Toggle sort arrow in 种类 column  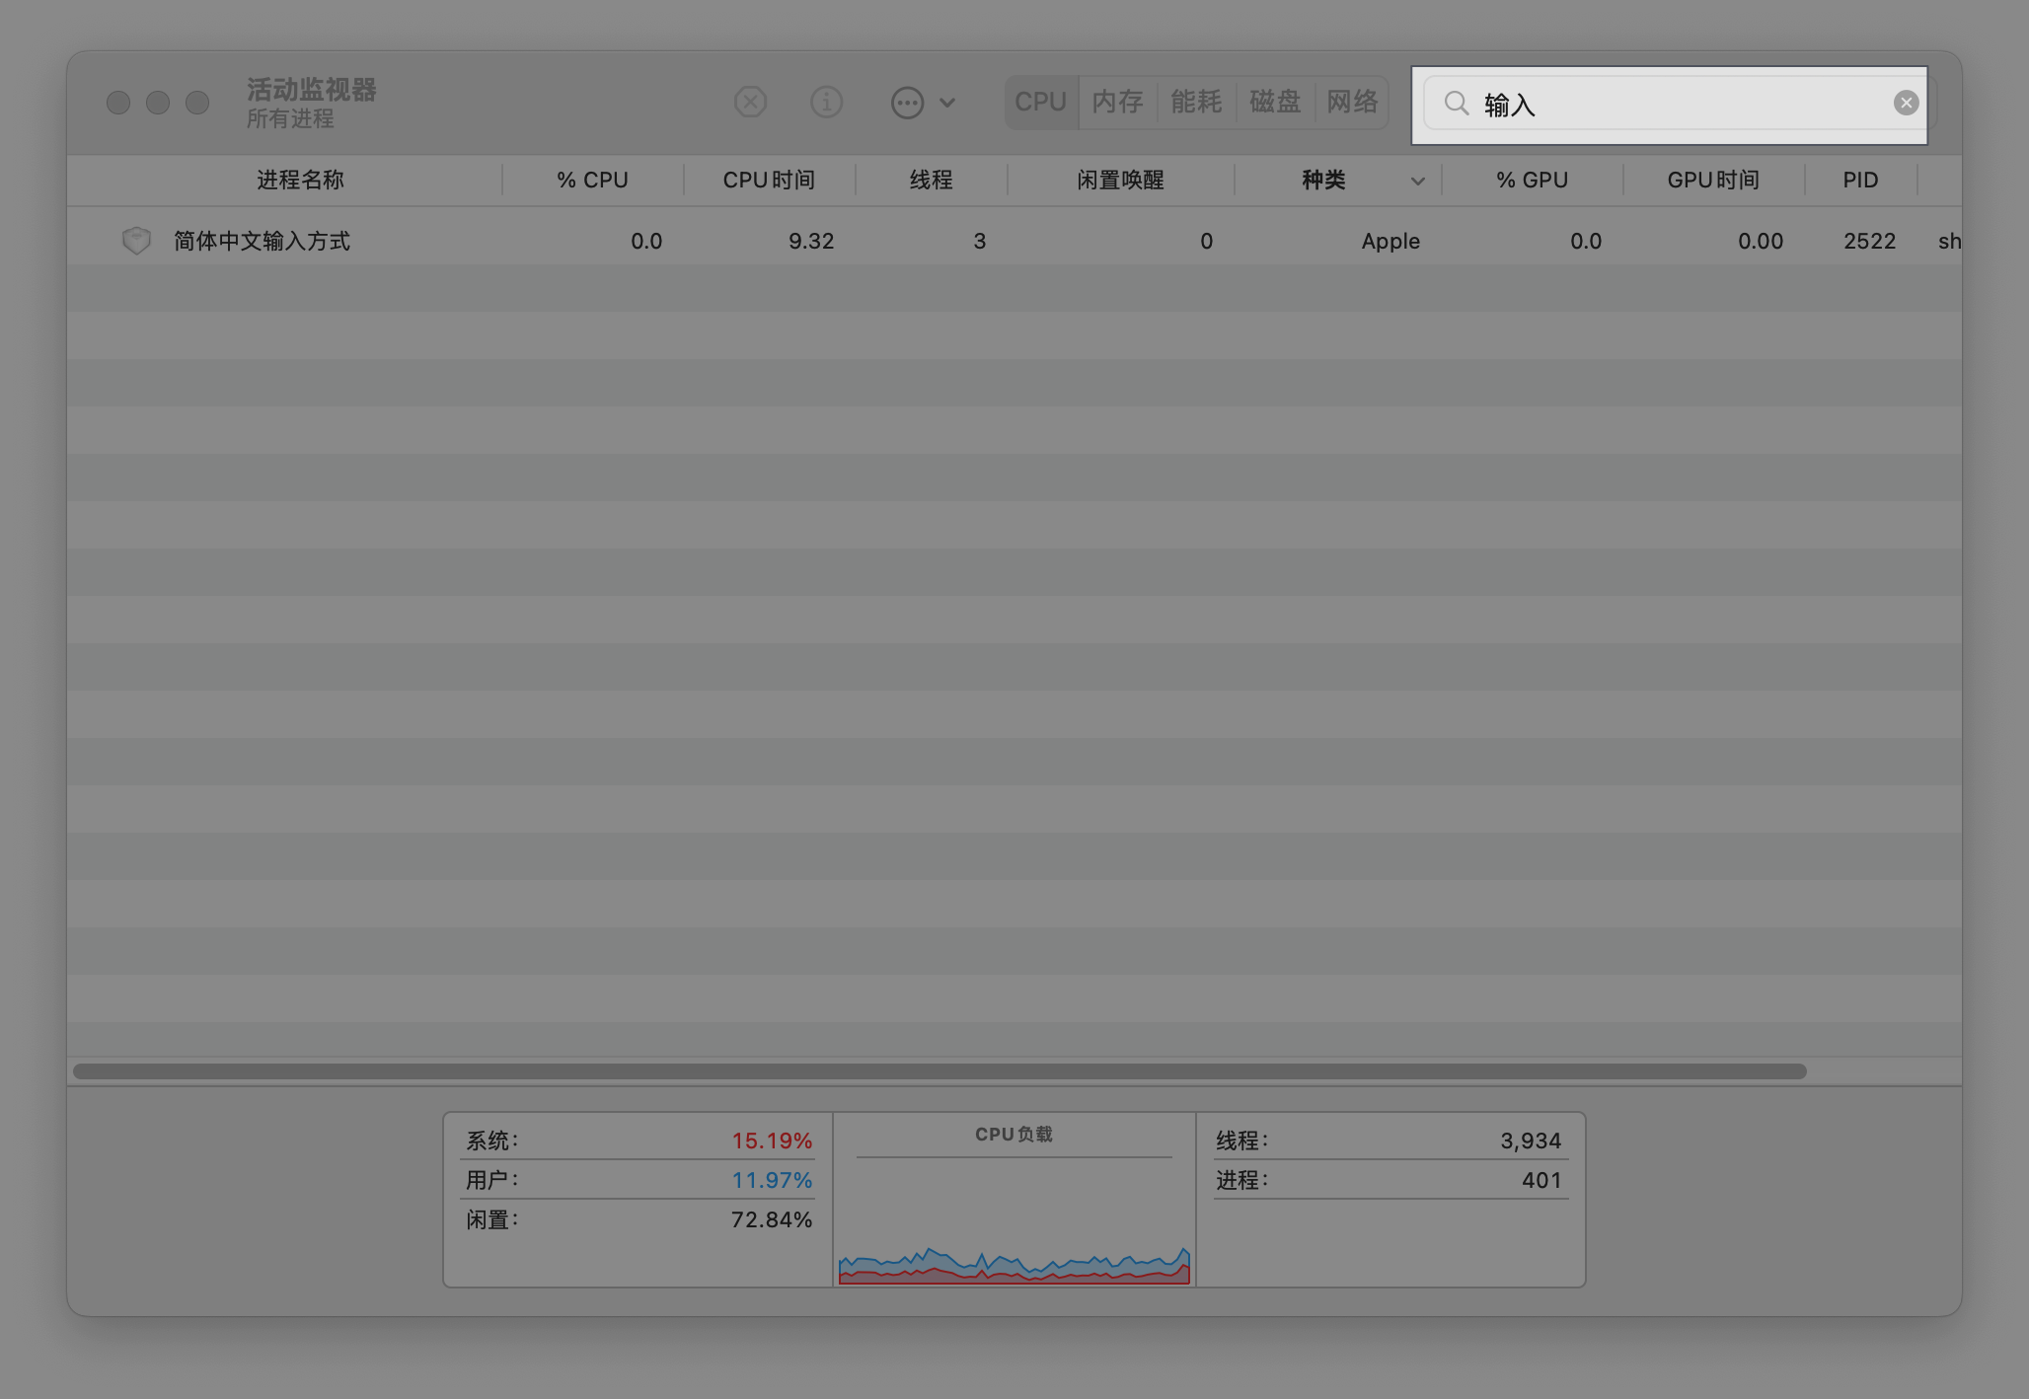[x=1417, y=181]
